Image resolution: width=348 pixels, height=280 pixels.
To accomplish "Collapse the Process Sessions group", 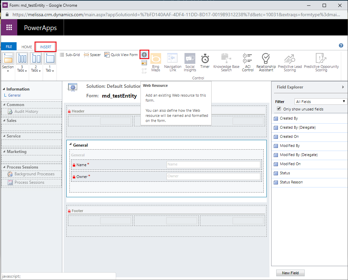I will (4, 167).
